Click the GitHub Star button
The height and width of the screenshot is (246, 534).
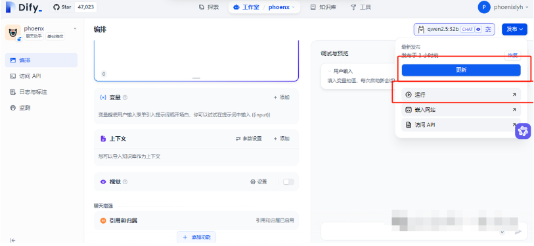(x=62, y=7)
